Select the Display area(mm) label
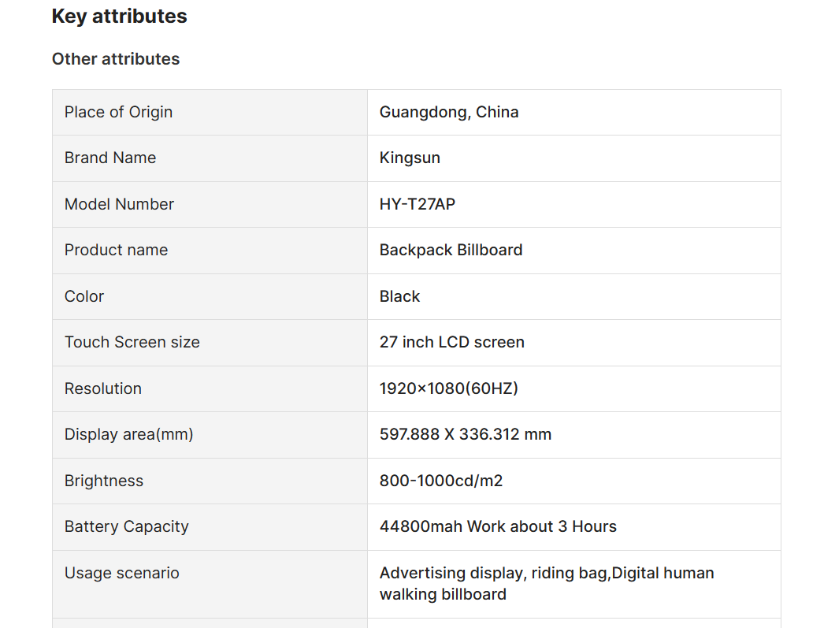This screenshot has height=628, width=824. tap(128, 435)
